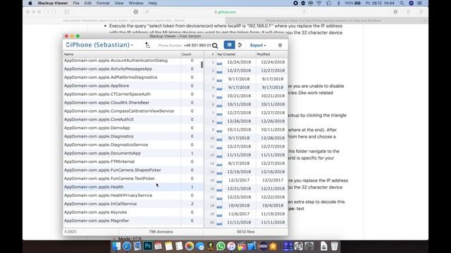Select AppDomain-com.apple.CoreAuthUI row
This screenshot has width=451, height=253.
(x=133, y=119)
